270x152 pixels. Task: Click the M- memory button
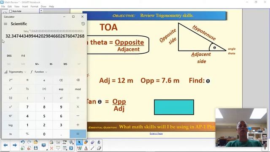pos(51,64)
